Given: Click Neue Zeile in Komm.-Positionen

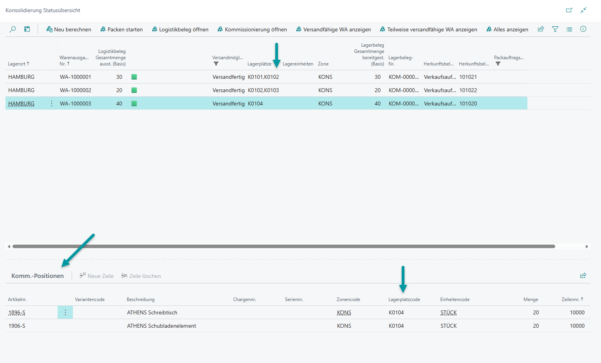Looking at the screenshot, I should pyautogui.click(x=97, y=276).
